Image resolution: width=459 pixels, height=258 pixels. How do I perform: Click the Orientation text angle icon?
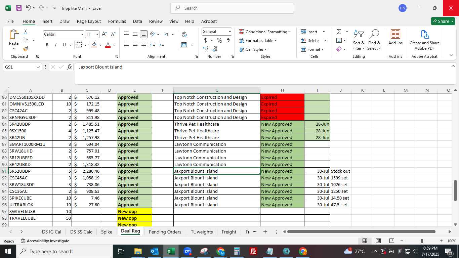point(153,34)
